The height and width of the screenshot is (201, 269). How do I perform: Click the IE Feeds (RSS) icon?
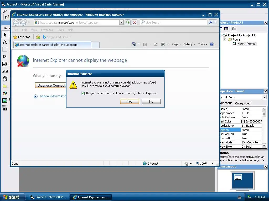click(145, 44)
